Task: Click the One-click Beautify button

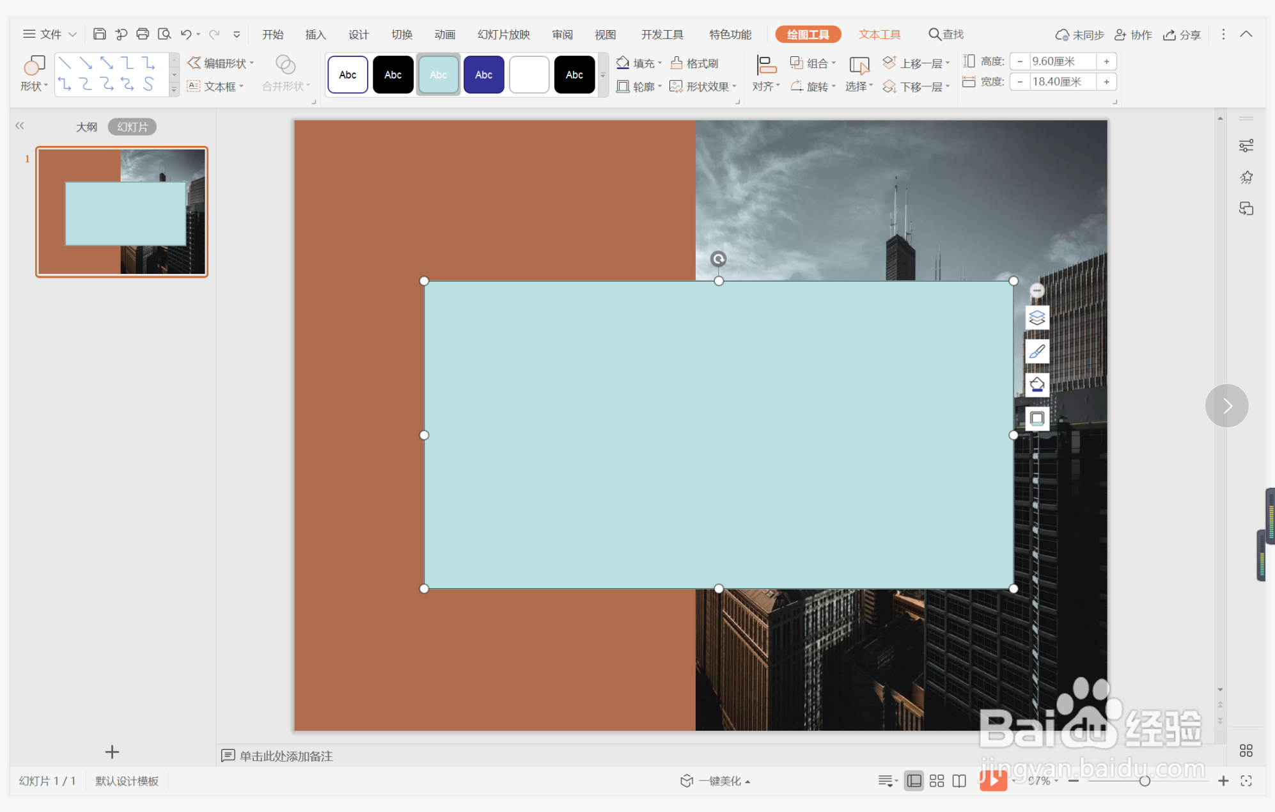Action: 715,781
